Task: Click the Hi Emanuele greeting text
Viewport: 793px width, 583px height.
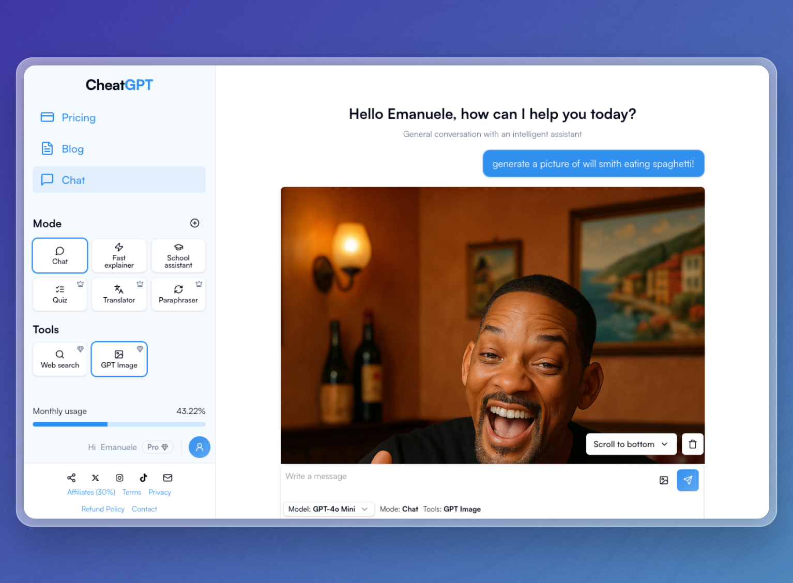Action: (112, 447)
